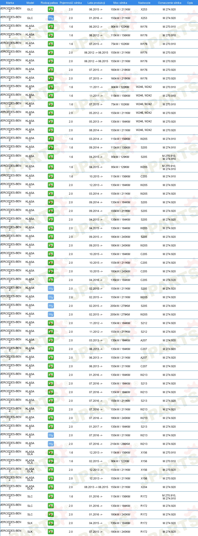Viewport: 198px width, 536px height.
Task: Click petrol icon for KLASA A 75kW / 102KM
Action: click(x=51, y=44)
